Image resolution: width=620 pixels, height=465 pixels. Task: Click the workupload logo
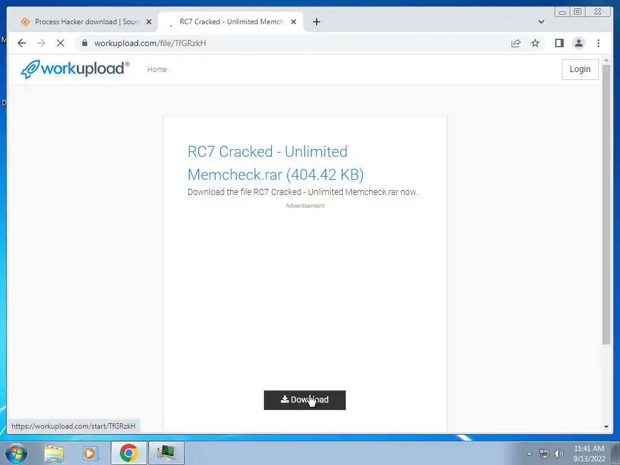(x=75, y=69)
